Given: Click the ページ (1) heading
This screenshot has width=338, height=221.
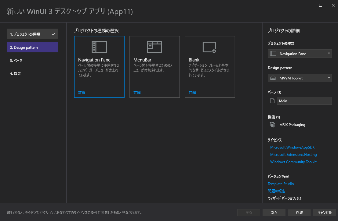Looking at the screenshot, I should coord(274,92).
